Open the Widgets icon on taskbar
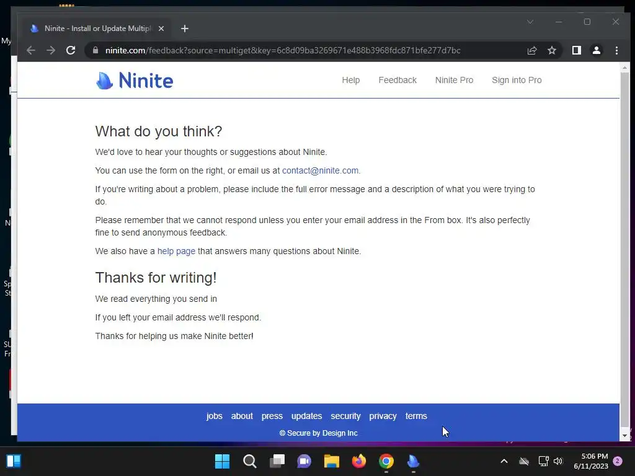The height and width of the screenshot is (476, 635). click(x=14, y=461)
